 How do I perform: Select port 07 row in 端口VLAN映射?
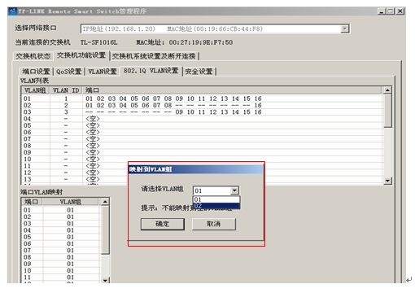[x=61, y=251]
